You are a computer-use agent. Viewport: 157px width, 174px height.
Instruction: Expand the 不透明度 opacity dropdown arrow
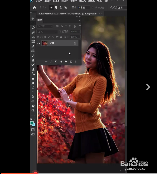[79, 32]
